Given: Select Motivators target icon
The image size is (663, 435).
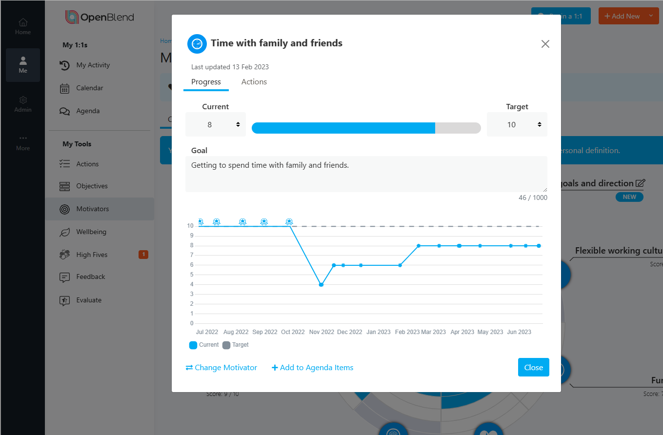Looking at the screenshot, I should [x=64, y=209].
